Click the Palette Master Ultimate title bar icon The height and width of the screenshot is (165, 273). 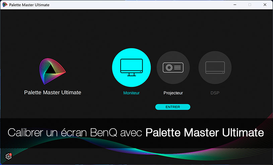[5, 5]
